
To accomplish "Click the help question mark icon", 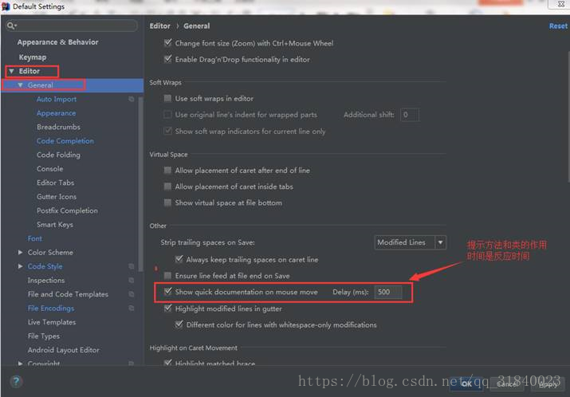I will click(x=16, y=381).
